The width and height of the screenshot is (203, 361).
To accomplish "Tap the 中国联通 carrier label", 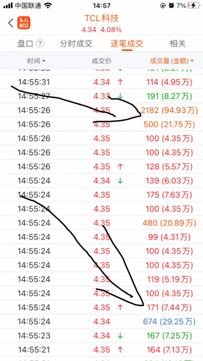I will pos(28,5).
